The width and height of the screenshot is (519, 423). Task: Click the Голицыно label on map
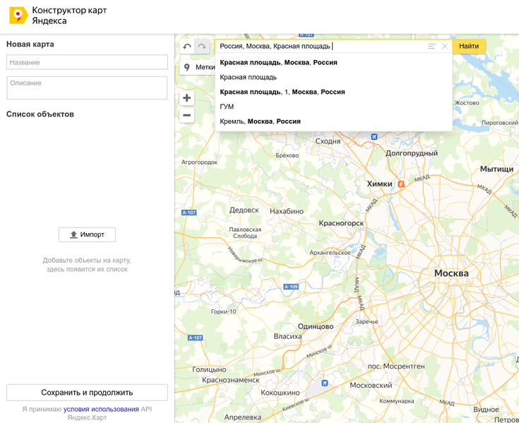click(x=210, y=370)
